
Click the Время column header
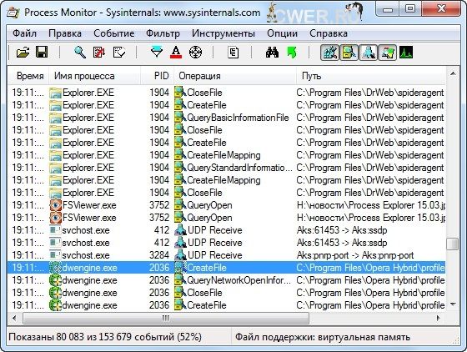coord(28,76)
